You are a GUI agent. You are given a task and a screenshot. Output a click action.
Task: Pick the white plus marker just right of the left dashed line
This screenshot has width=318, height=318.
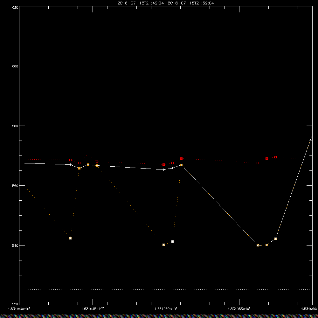coord(164,169)
